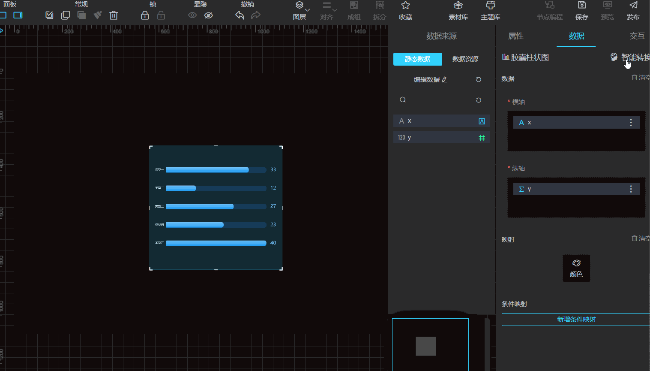Click ruler origin eye icon
The width and height of the screenshot is (650, 371).
[1, 30]
